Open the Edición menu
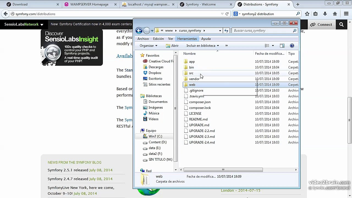 [x=158, y=39]
